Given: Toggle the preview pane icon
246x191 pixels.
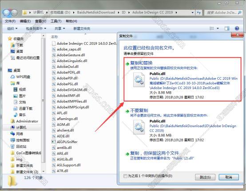Looking at the screenshot, I should point(227,28).
